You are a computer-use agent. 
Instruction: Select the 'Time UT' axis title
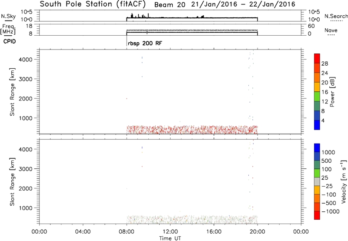click(170, 238)
